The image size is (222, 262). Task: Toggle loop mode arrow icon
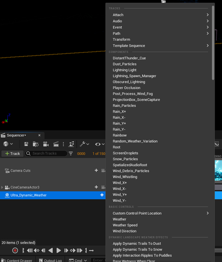coord(91,250)
